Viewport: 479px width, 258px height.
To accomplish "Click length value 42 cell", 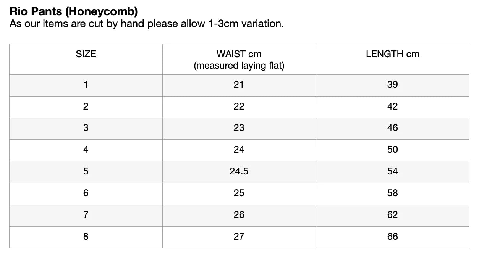I will (392, 106).
